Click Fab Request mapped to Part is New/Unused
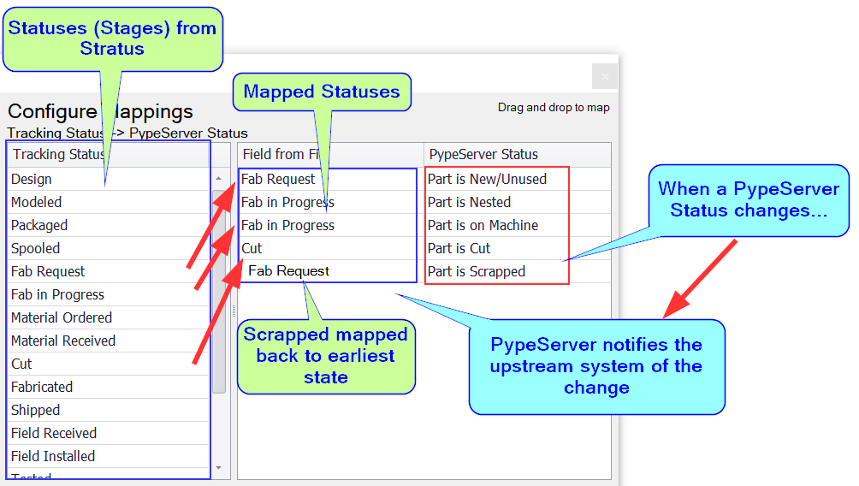Screen dimensions: 859x486 pyautogui.click(x=331, y=179)
